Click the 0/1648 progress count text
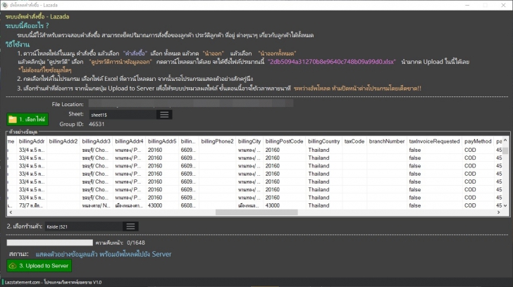Viewport: 513px width, 287px height. (136, 243)
